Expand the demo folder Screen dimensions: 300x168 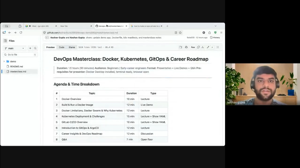pos(4,61)
